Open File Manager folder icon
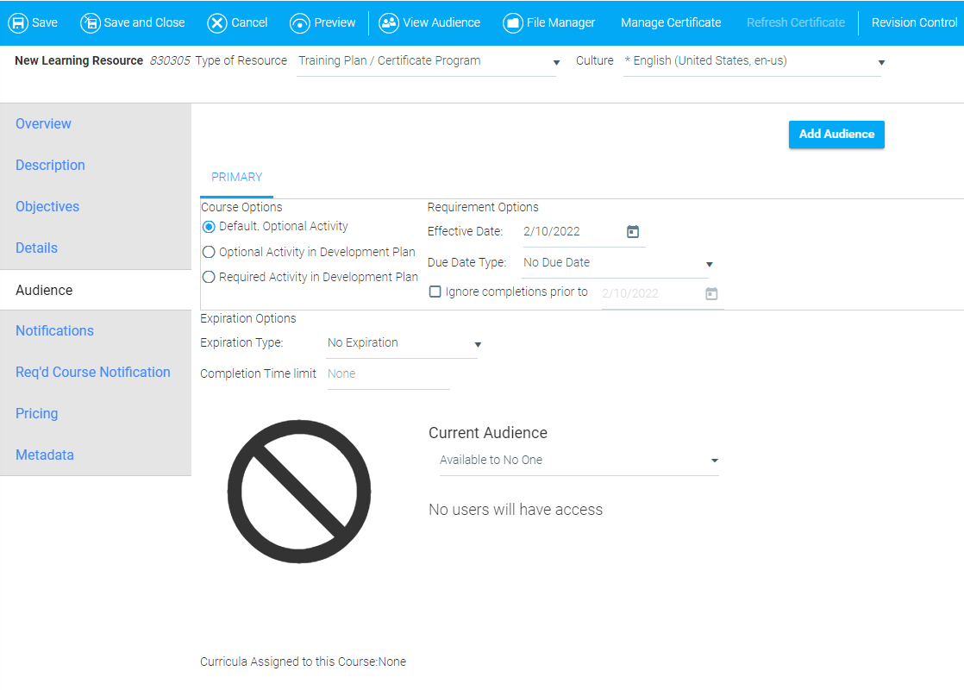The width and height of the screenshot is (964, 690). 513,22
